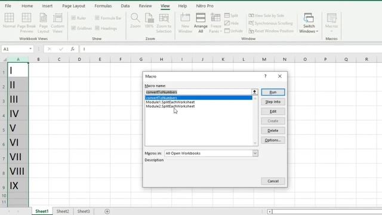Open Custom Views
Screen dimensions: 382x215
coord(57,23)
